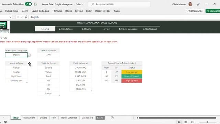The width and height of the screenshot is (220, 124).
Task: Open the Dados ribbon tab
Action: [68, 11]
